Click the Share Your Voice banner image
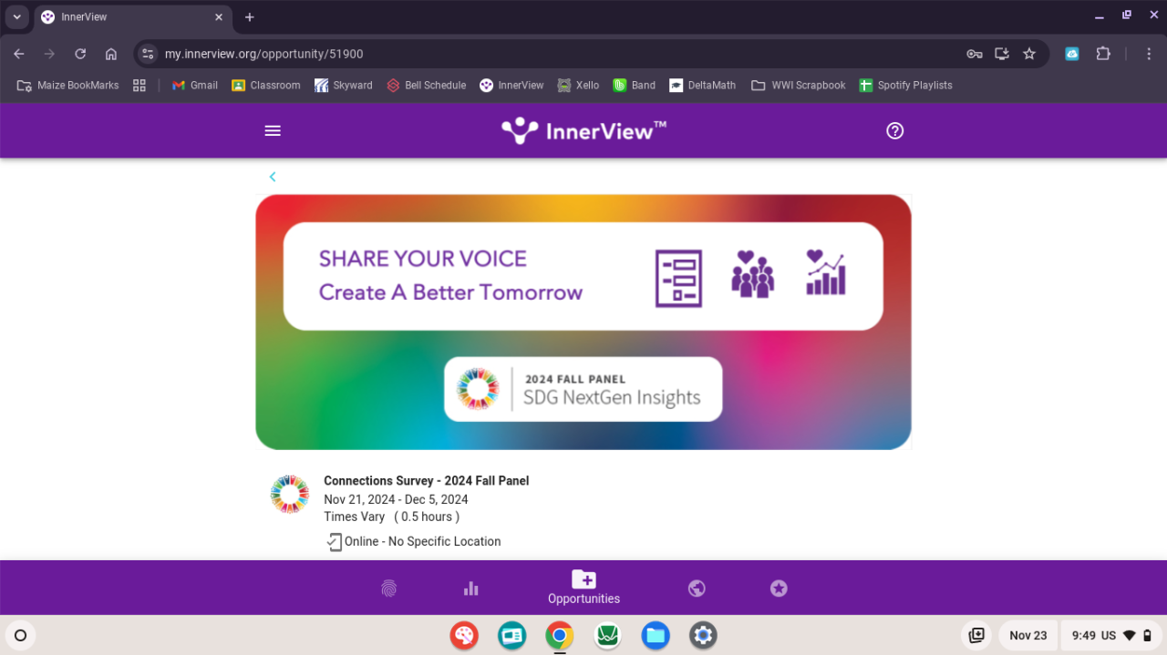 tap(583, 322)
